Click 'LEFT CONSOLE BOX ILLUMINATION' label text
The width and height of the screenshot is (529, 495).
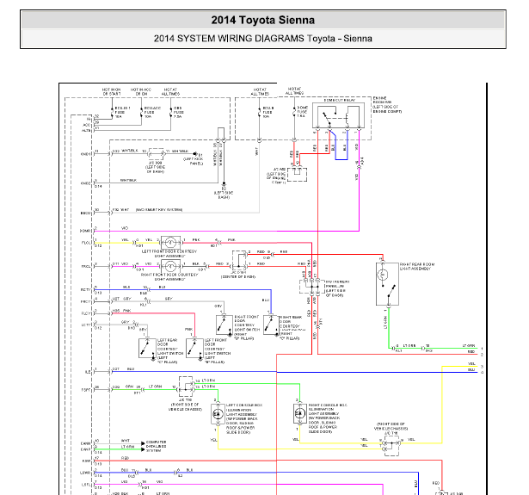(x=244, y=407)
